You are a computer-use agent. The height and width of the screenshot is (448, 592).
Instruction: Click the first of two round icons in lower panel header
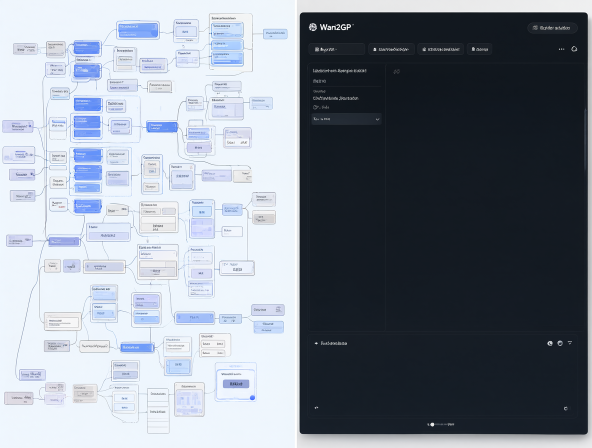549,343
